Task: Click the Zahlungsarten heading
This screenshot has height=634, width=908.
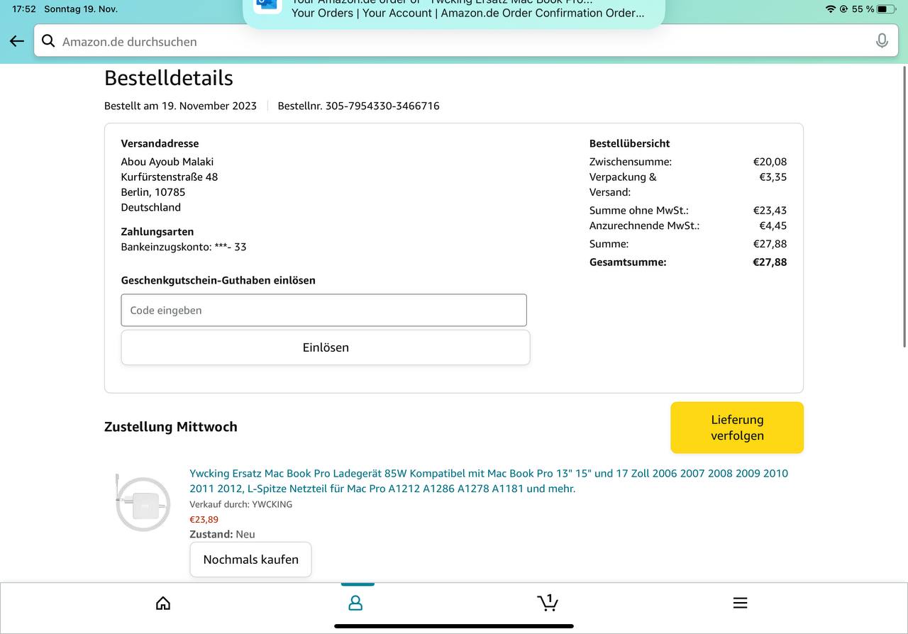Action: (x=157, y=232)
